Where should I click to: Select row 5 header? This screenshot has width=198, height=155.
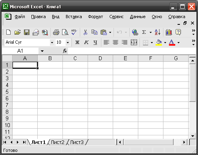7,92
